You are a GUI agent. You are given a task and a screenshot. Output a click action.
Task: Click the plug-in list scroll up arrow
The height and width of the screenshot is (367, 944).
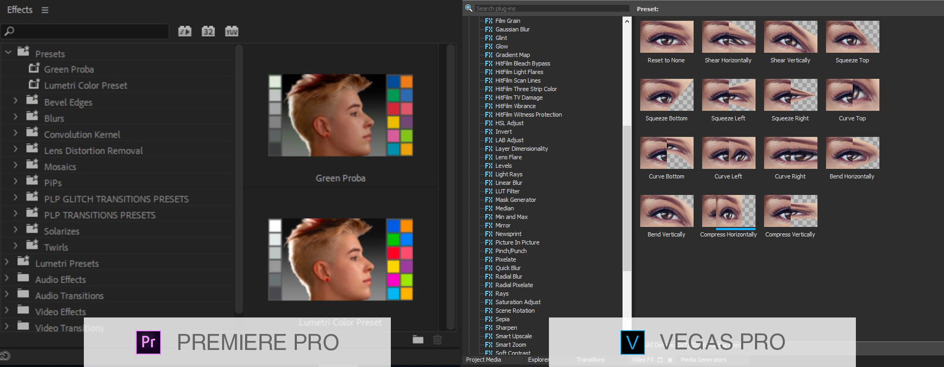pyautogui.click(x=627, y=21)
